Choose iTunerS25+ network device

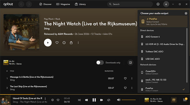point(162,72)
